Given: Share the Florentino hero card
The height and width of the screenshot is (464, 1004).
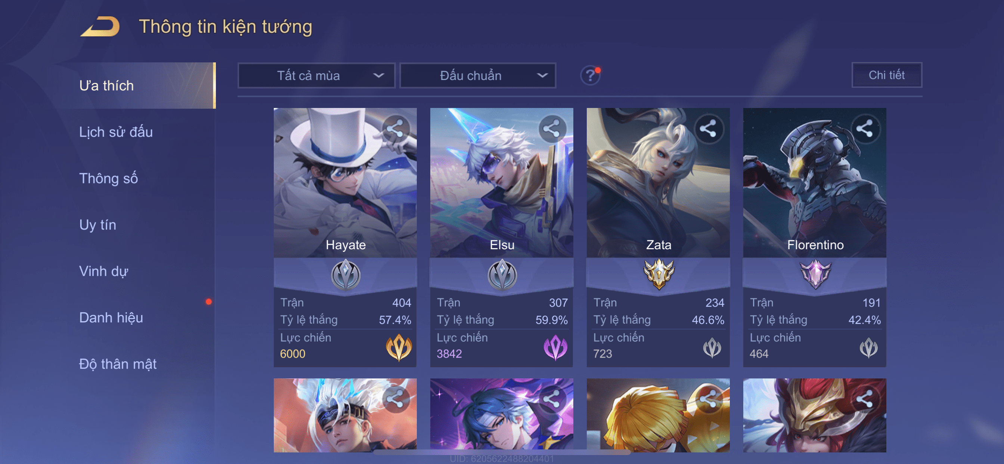Looking at the screenshot, I should point(865,129).
